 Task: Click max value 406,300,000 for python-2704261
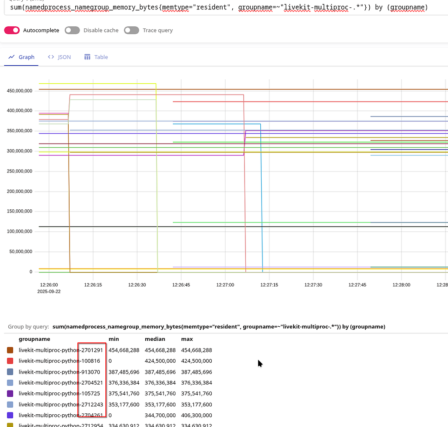pos(196,415)
